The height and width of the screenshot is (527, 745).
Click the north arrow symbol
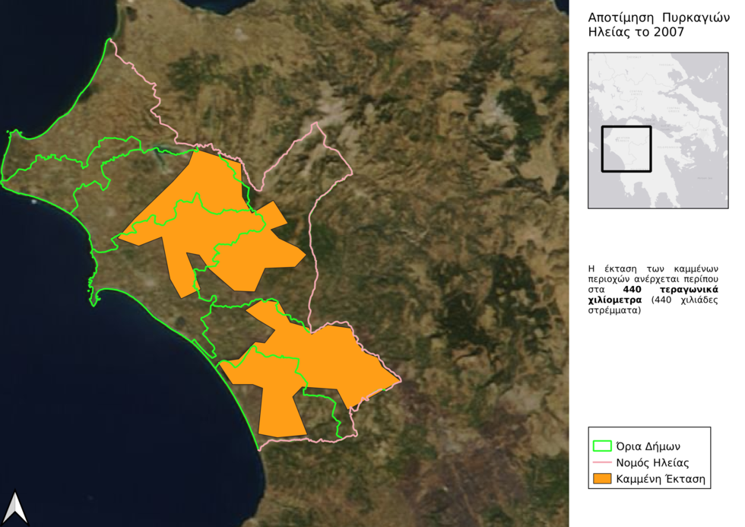point(15,507)
